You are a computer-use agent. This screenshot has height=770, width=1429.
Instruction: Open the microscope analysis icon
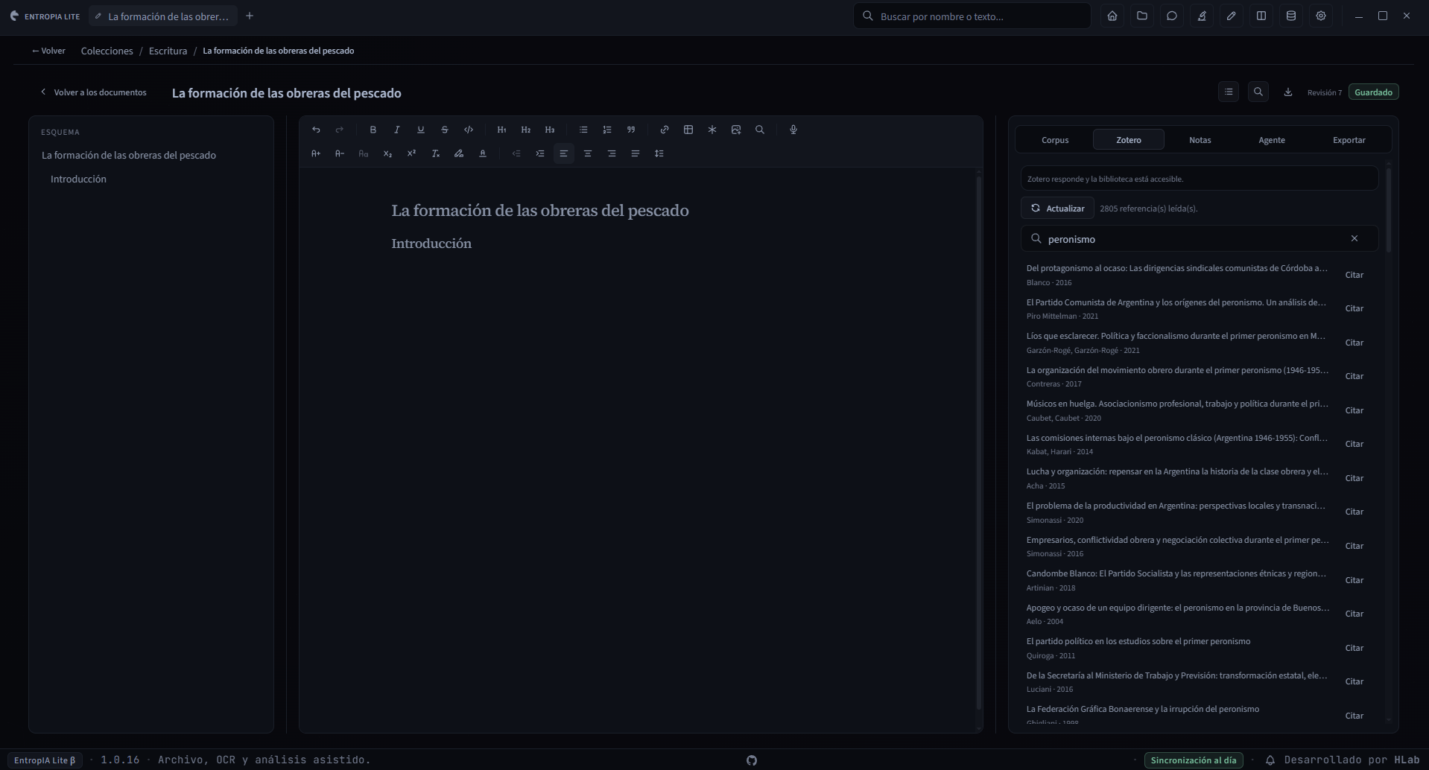(x=1202, y=16)
